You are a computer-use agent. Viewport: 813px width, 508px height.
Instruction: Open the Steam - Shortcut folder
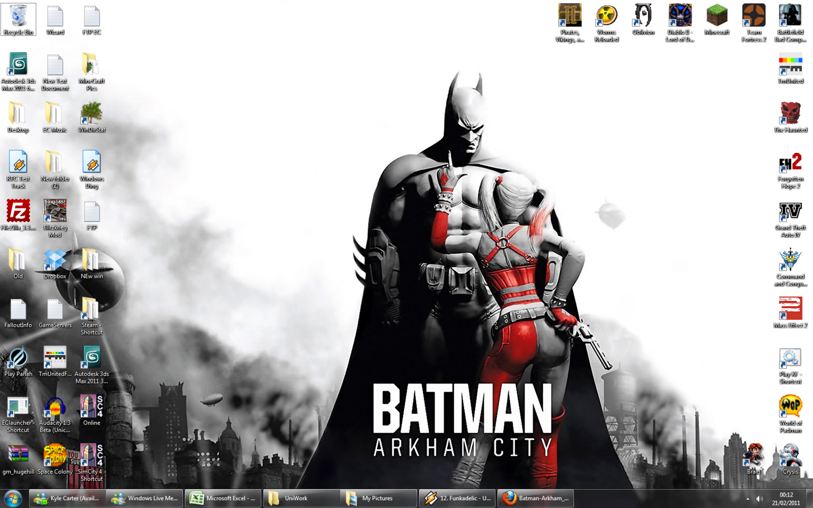(92, 316)
